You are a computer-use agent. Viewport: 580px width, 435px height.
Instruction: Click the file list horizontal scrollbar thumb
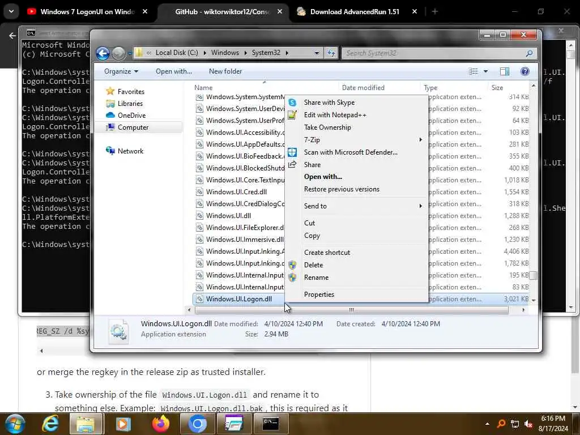pos(351,310)
